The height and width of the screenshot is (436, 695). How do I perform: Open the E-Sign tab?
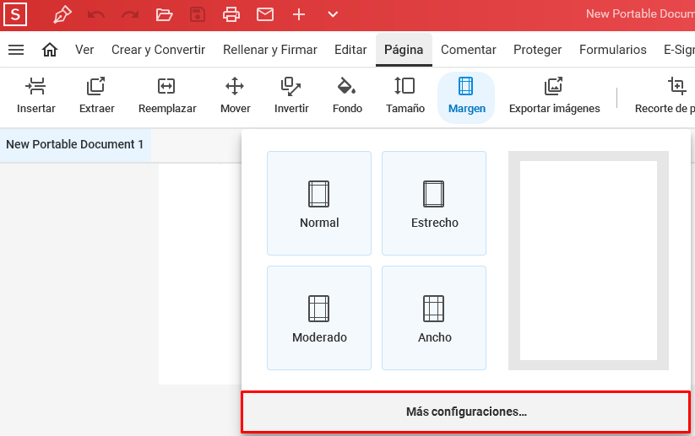pyautogui.click(x=679, y=50)
